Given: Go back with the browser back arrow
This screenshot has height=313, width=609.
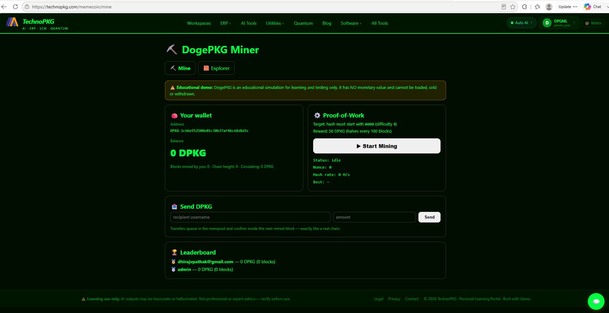Looking at the screenshot, I should click(x=4, y=6).
